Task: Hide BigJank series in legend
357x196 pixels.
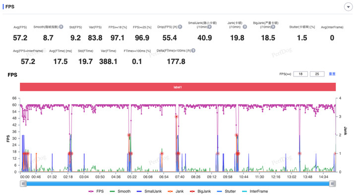Action: 200,191
